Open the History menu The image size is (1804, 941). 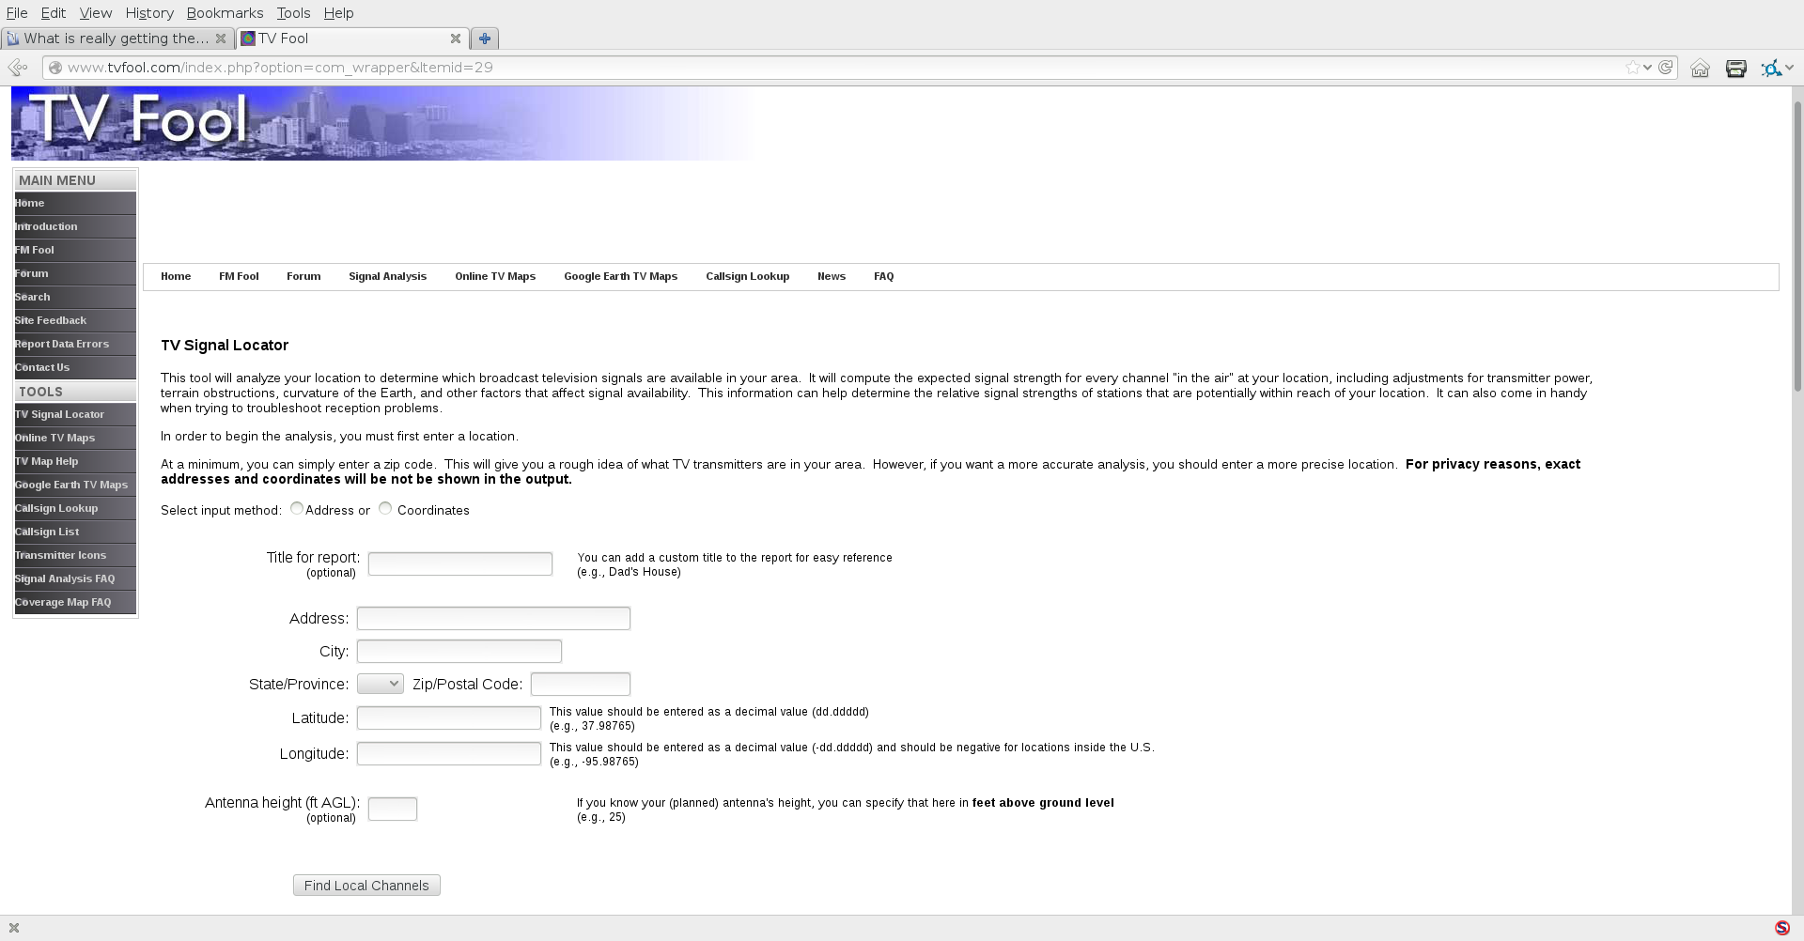coord(149,13)
